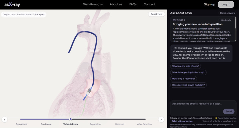Send the chat message
This screenshot has height=128, width=239.
[x=229, y=111]
